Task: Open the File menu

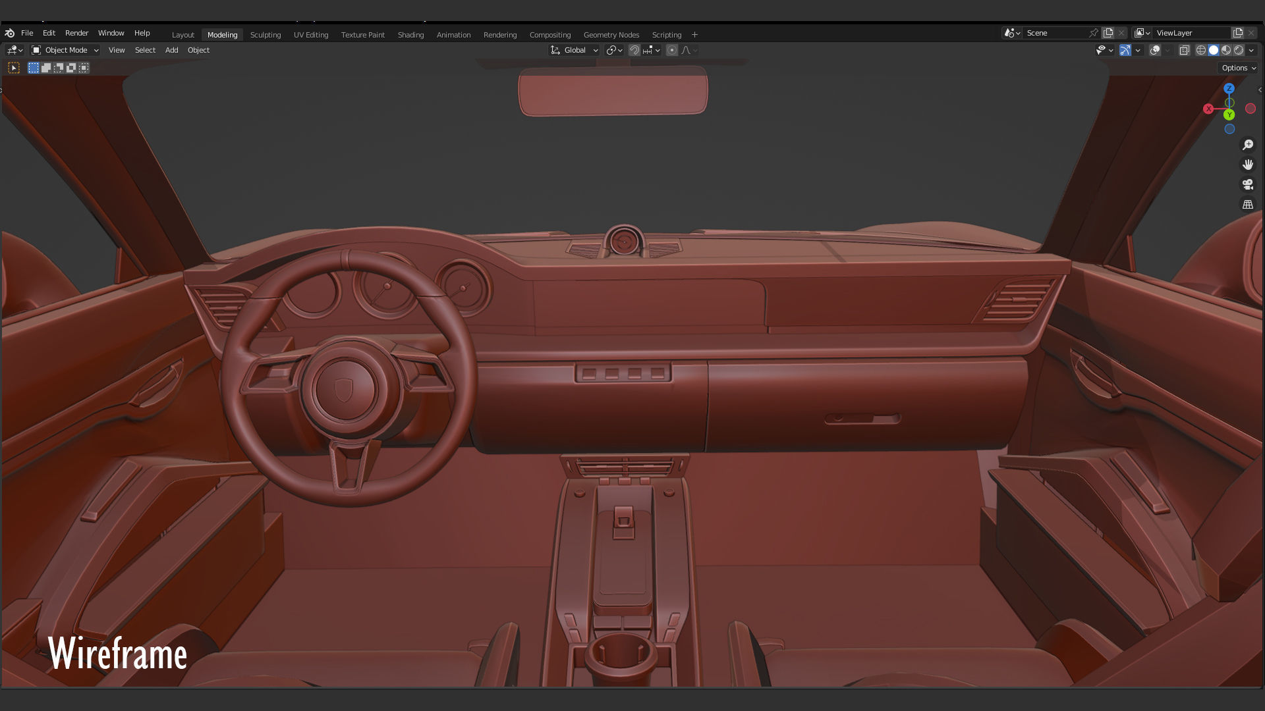Action: click(27, 33)
